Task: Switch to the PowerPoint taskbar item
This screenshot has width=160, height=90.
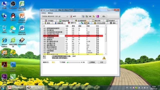Action: (16, 87)
